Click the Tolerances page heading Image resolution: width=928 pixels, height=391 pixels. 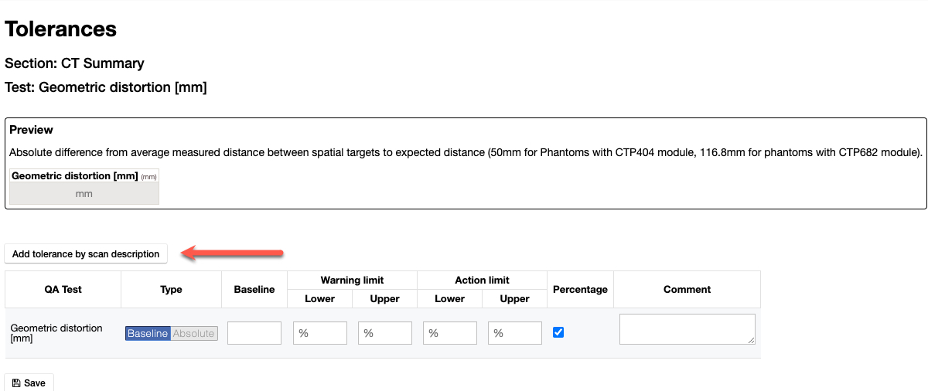coord(61,29)
